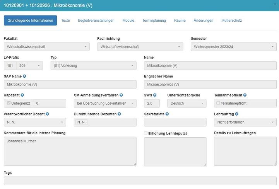279x189 pixels.
Task: Open the Semester dropdown
Action: 234,47
